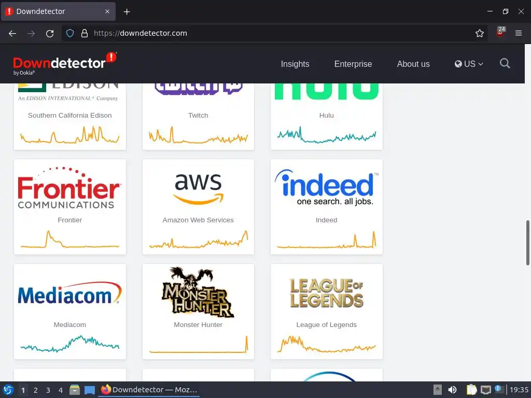Expand the US region selector

pos(469,64)
